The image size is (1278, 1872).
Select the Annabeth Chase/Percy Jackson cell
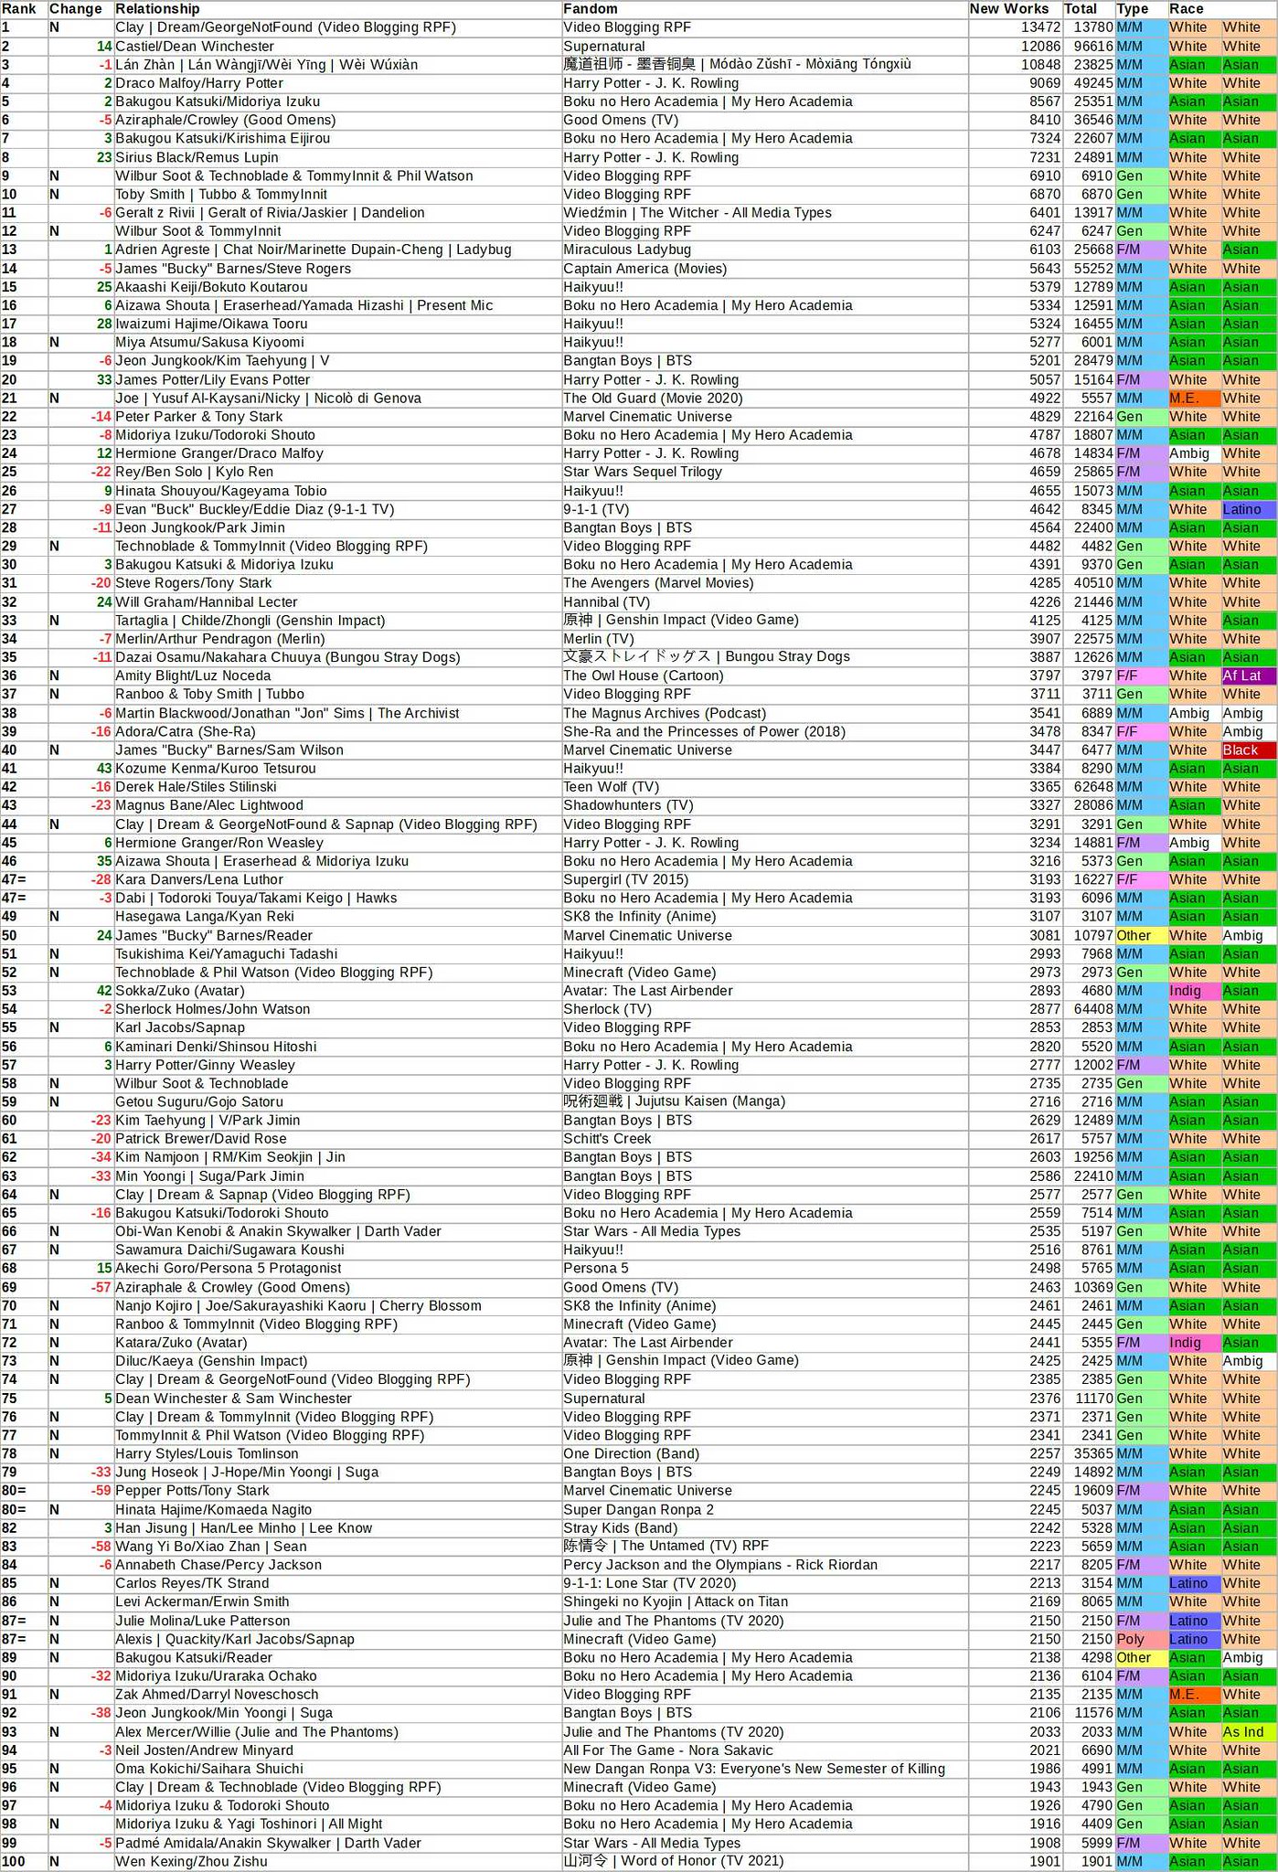pos(337,1565)
